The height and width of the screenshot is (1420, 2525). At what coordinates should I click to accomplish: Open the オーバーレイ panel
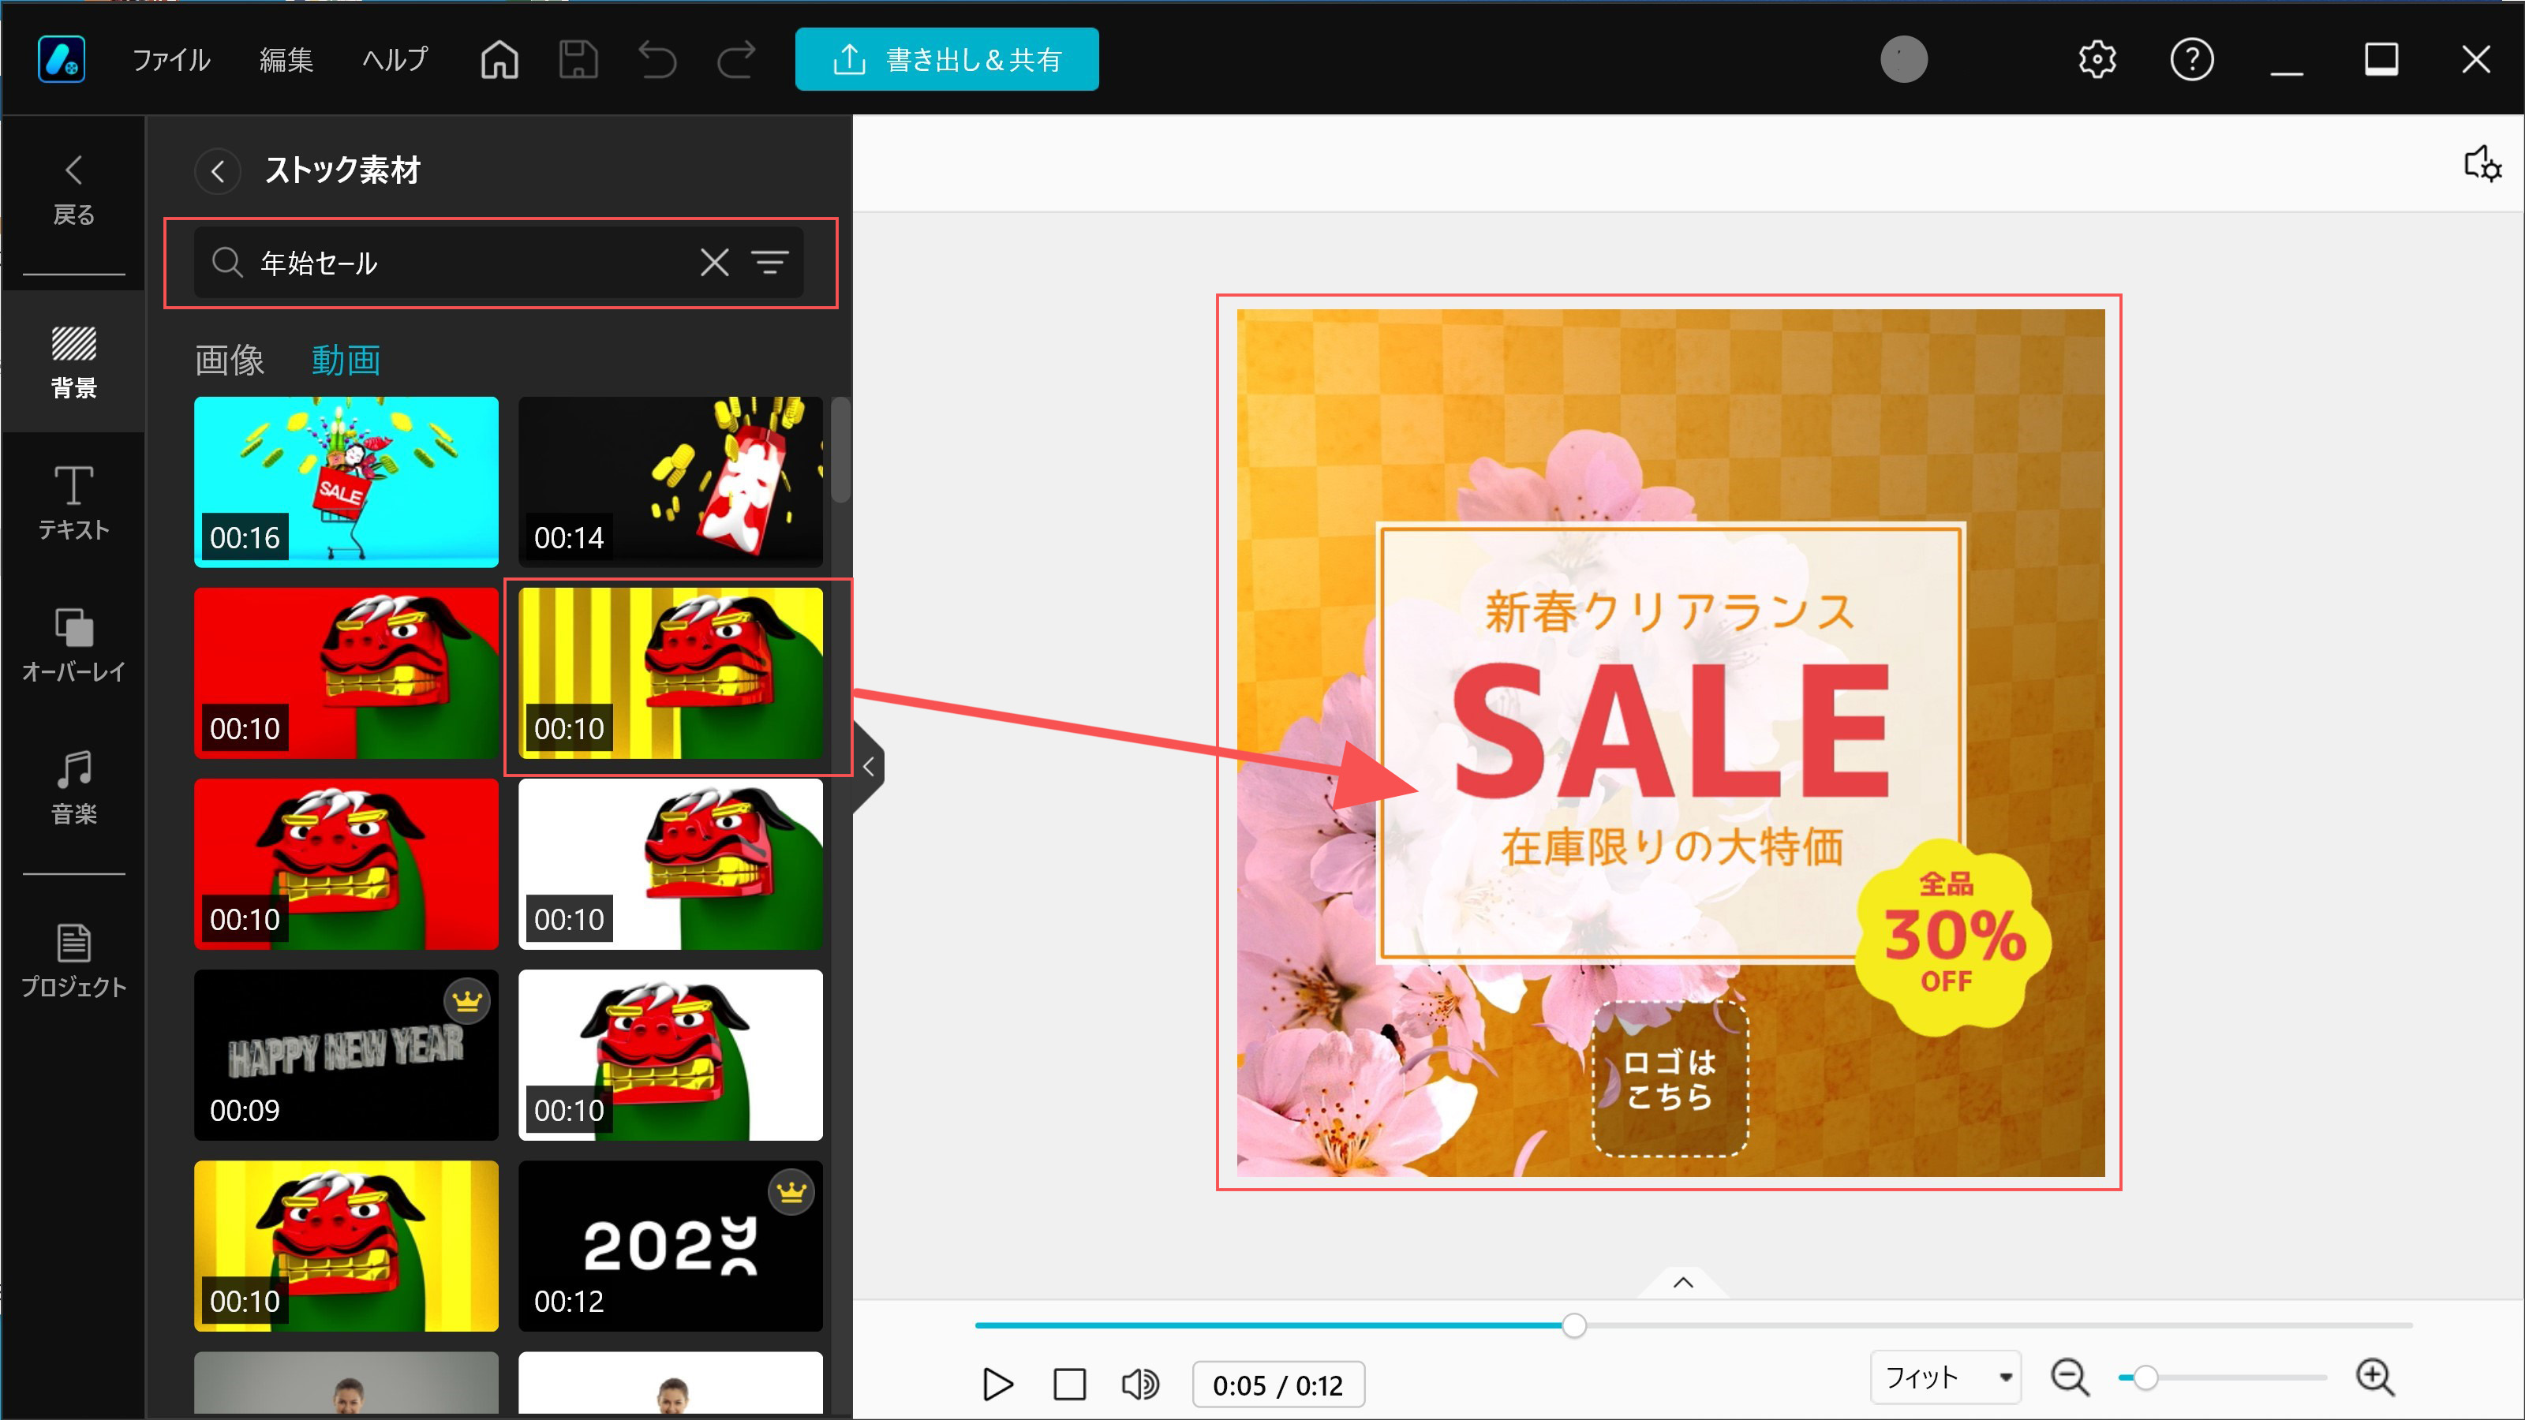point(73,646)
